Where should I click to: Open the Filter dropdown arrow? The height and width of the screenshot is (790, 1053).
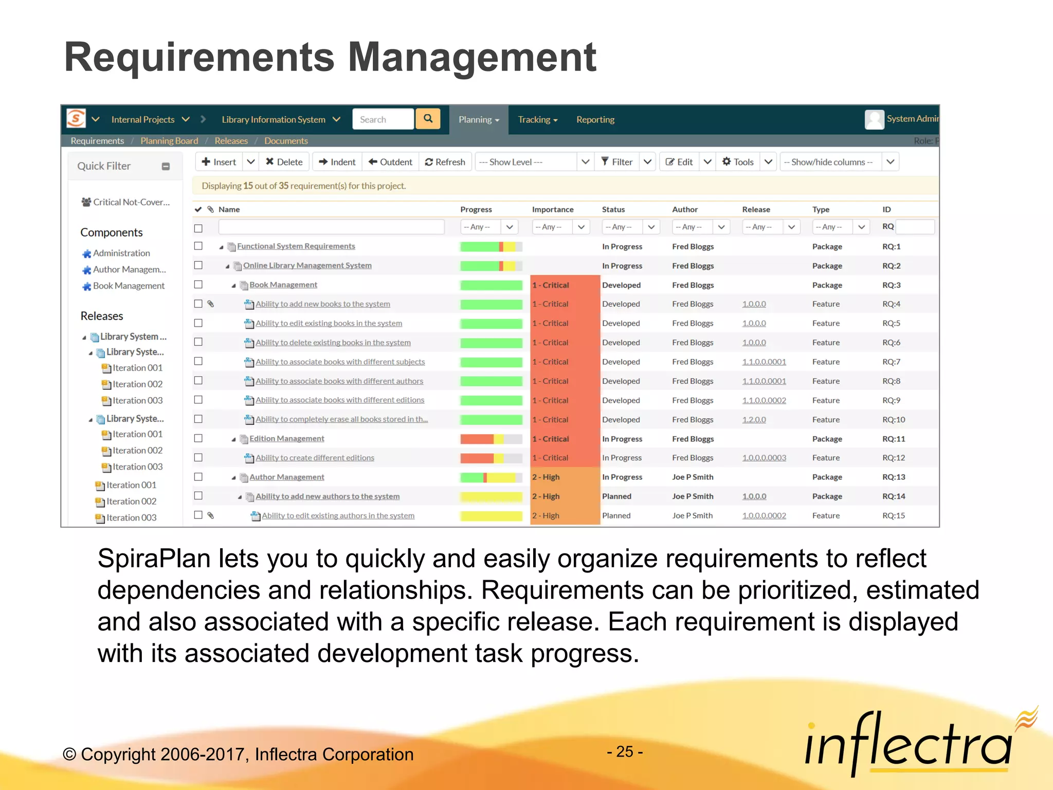pyautogui.click(x=647, y=162)
